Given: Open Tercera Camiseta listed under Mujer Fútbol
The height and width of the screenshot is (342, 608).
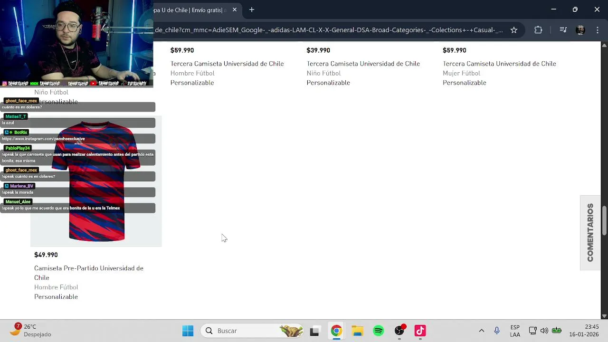Looking at the screenshot, I should pyautogui.click(x=499, y=64).
